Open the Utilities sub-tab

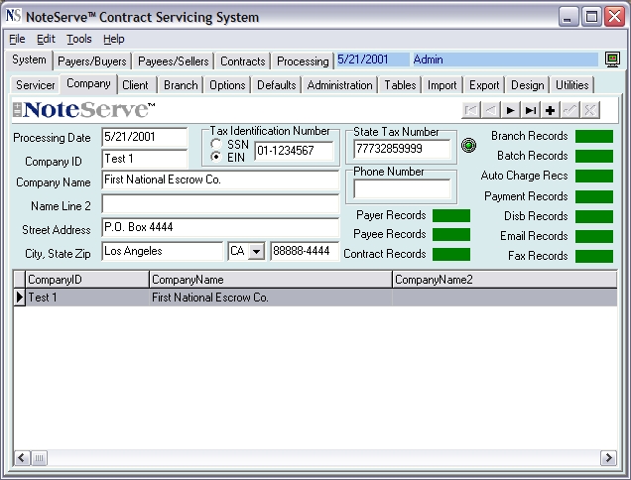(x=571, y=85)
